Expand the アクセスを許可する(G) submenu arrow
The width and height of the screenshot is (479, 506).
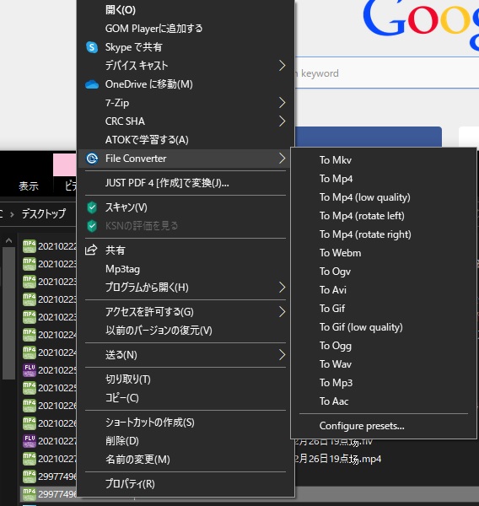tap(283, 312)
